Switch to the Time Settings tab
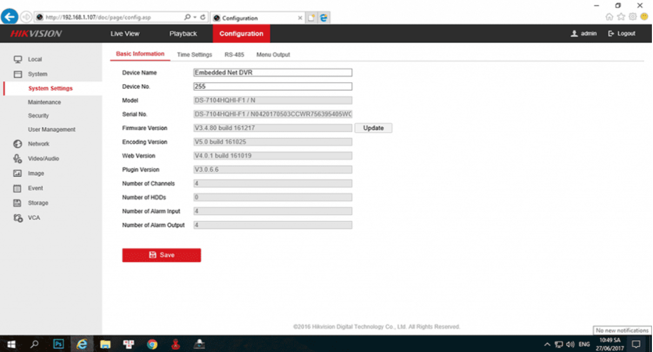The height and width of the screenshot is (352, 653). click(x=194, y=55)
